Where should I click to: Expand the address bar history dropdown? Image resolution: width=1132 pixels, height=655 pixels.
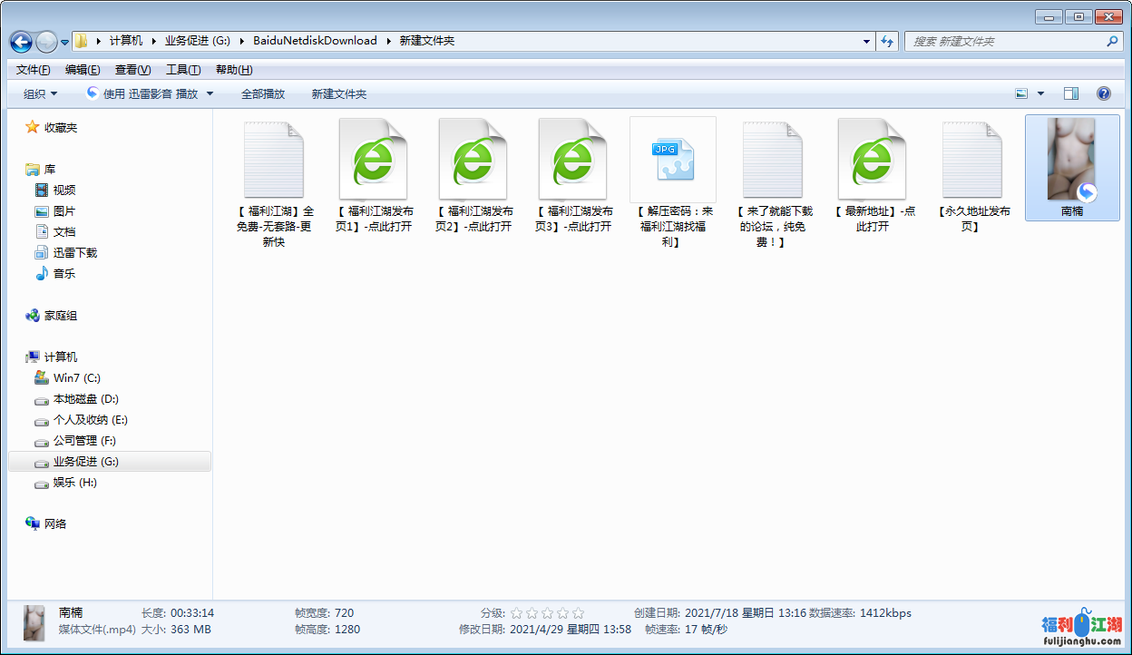pyautogui.click(x=867, y=42)
